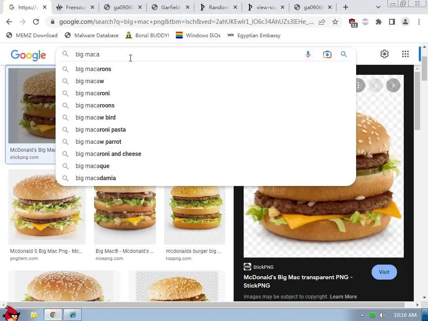
Task: Open the 'McDonald's Big Mac transparent PNG' title link
Action: point(298,281)
